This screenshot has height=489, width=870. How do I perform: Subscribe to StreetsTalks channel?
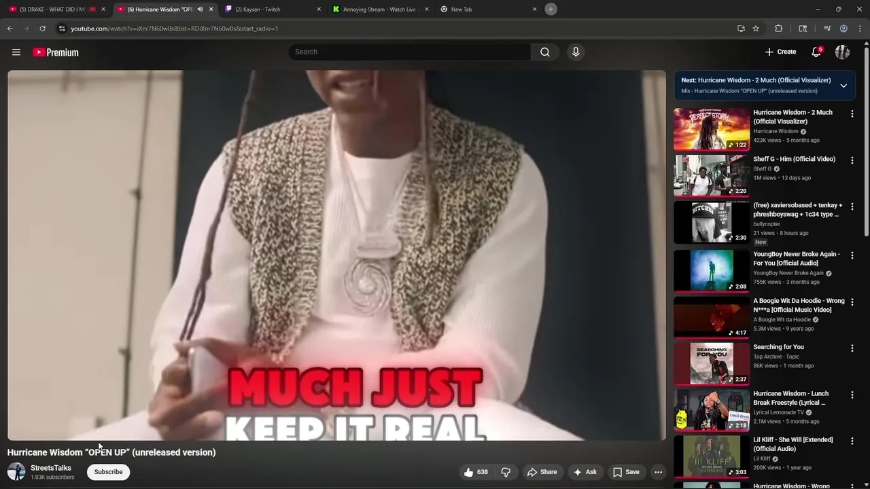coord(109,472)
